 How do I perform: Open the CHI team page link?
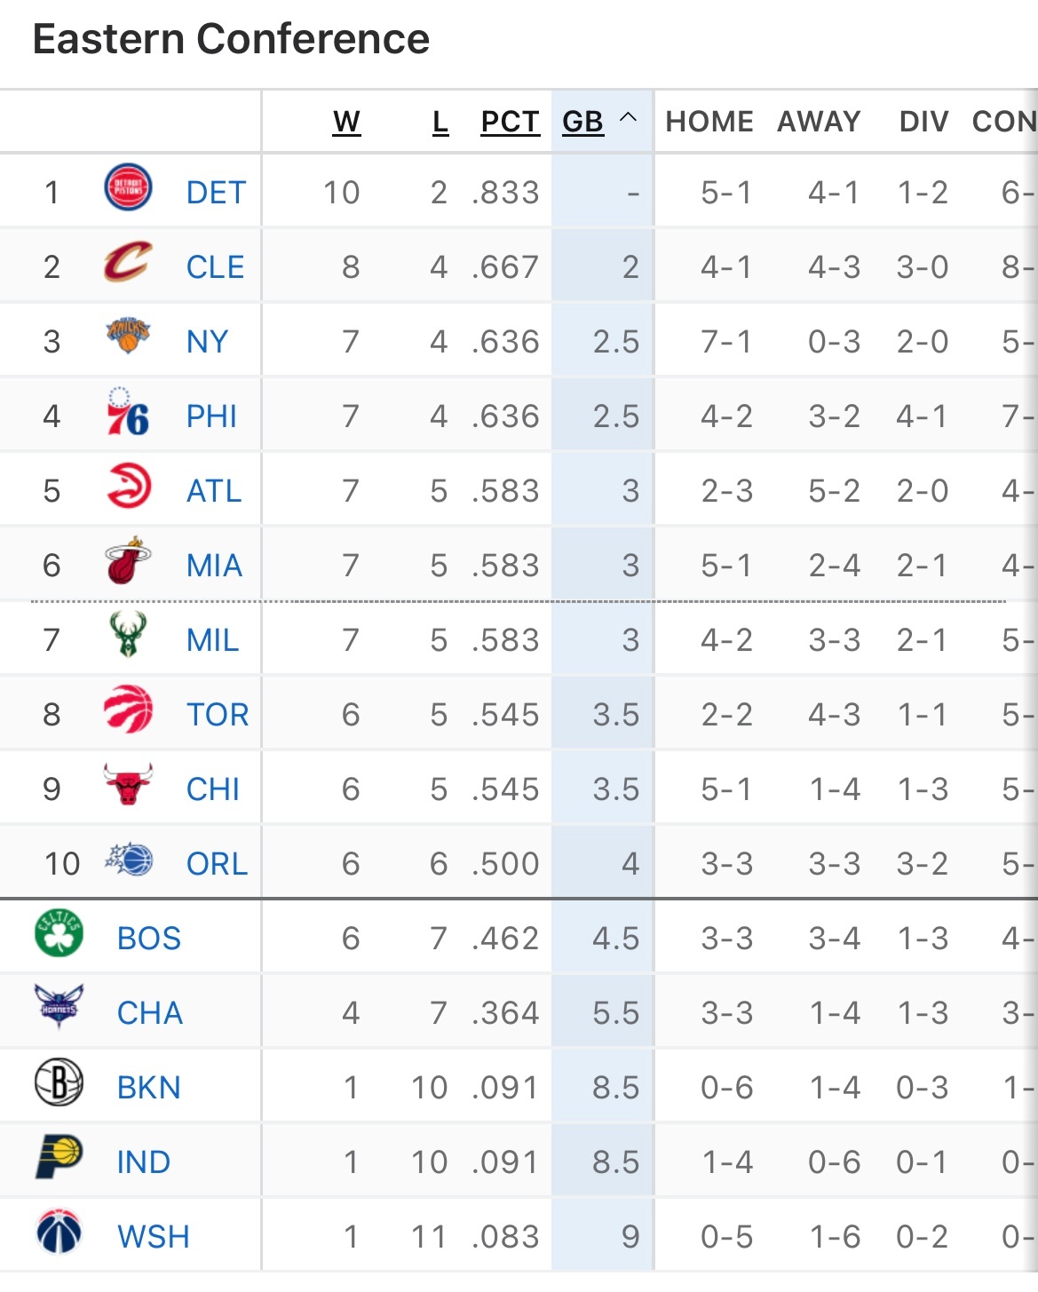[213, 789]
